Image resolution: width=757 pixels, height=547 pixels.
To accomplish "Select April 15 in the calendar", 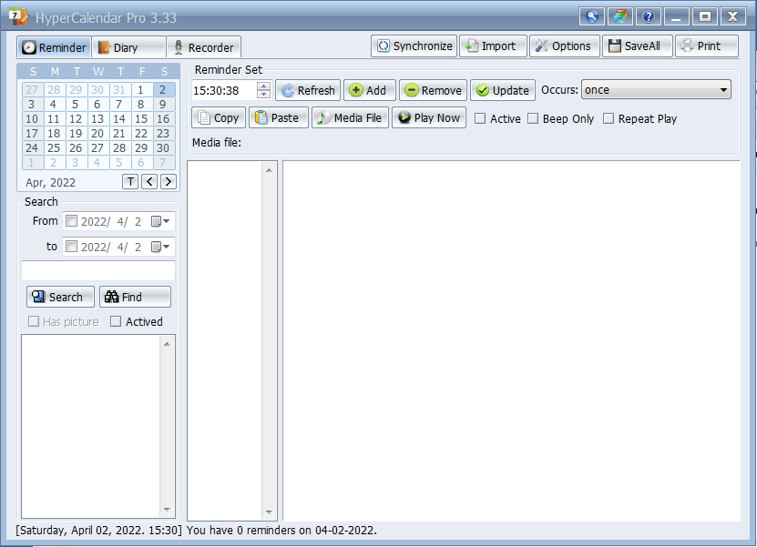I will pyautogui.click(x=141, y=119).
